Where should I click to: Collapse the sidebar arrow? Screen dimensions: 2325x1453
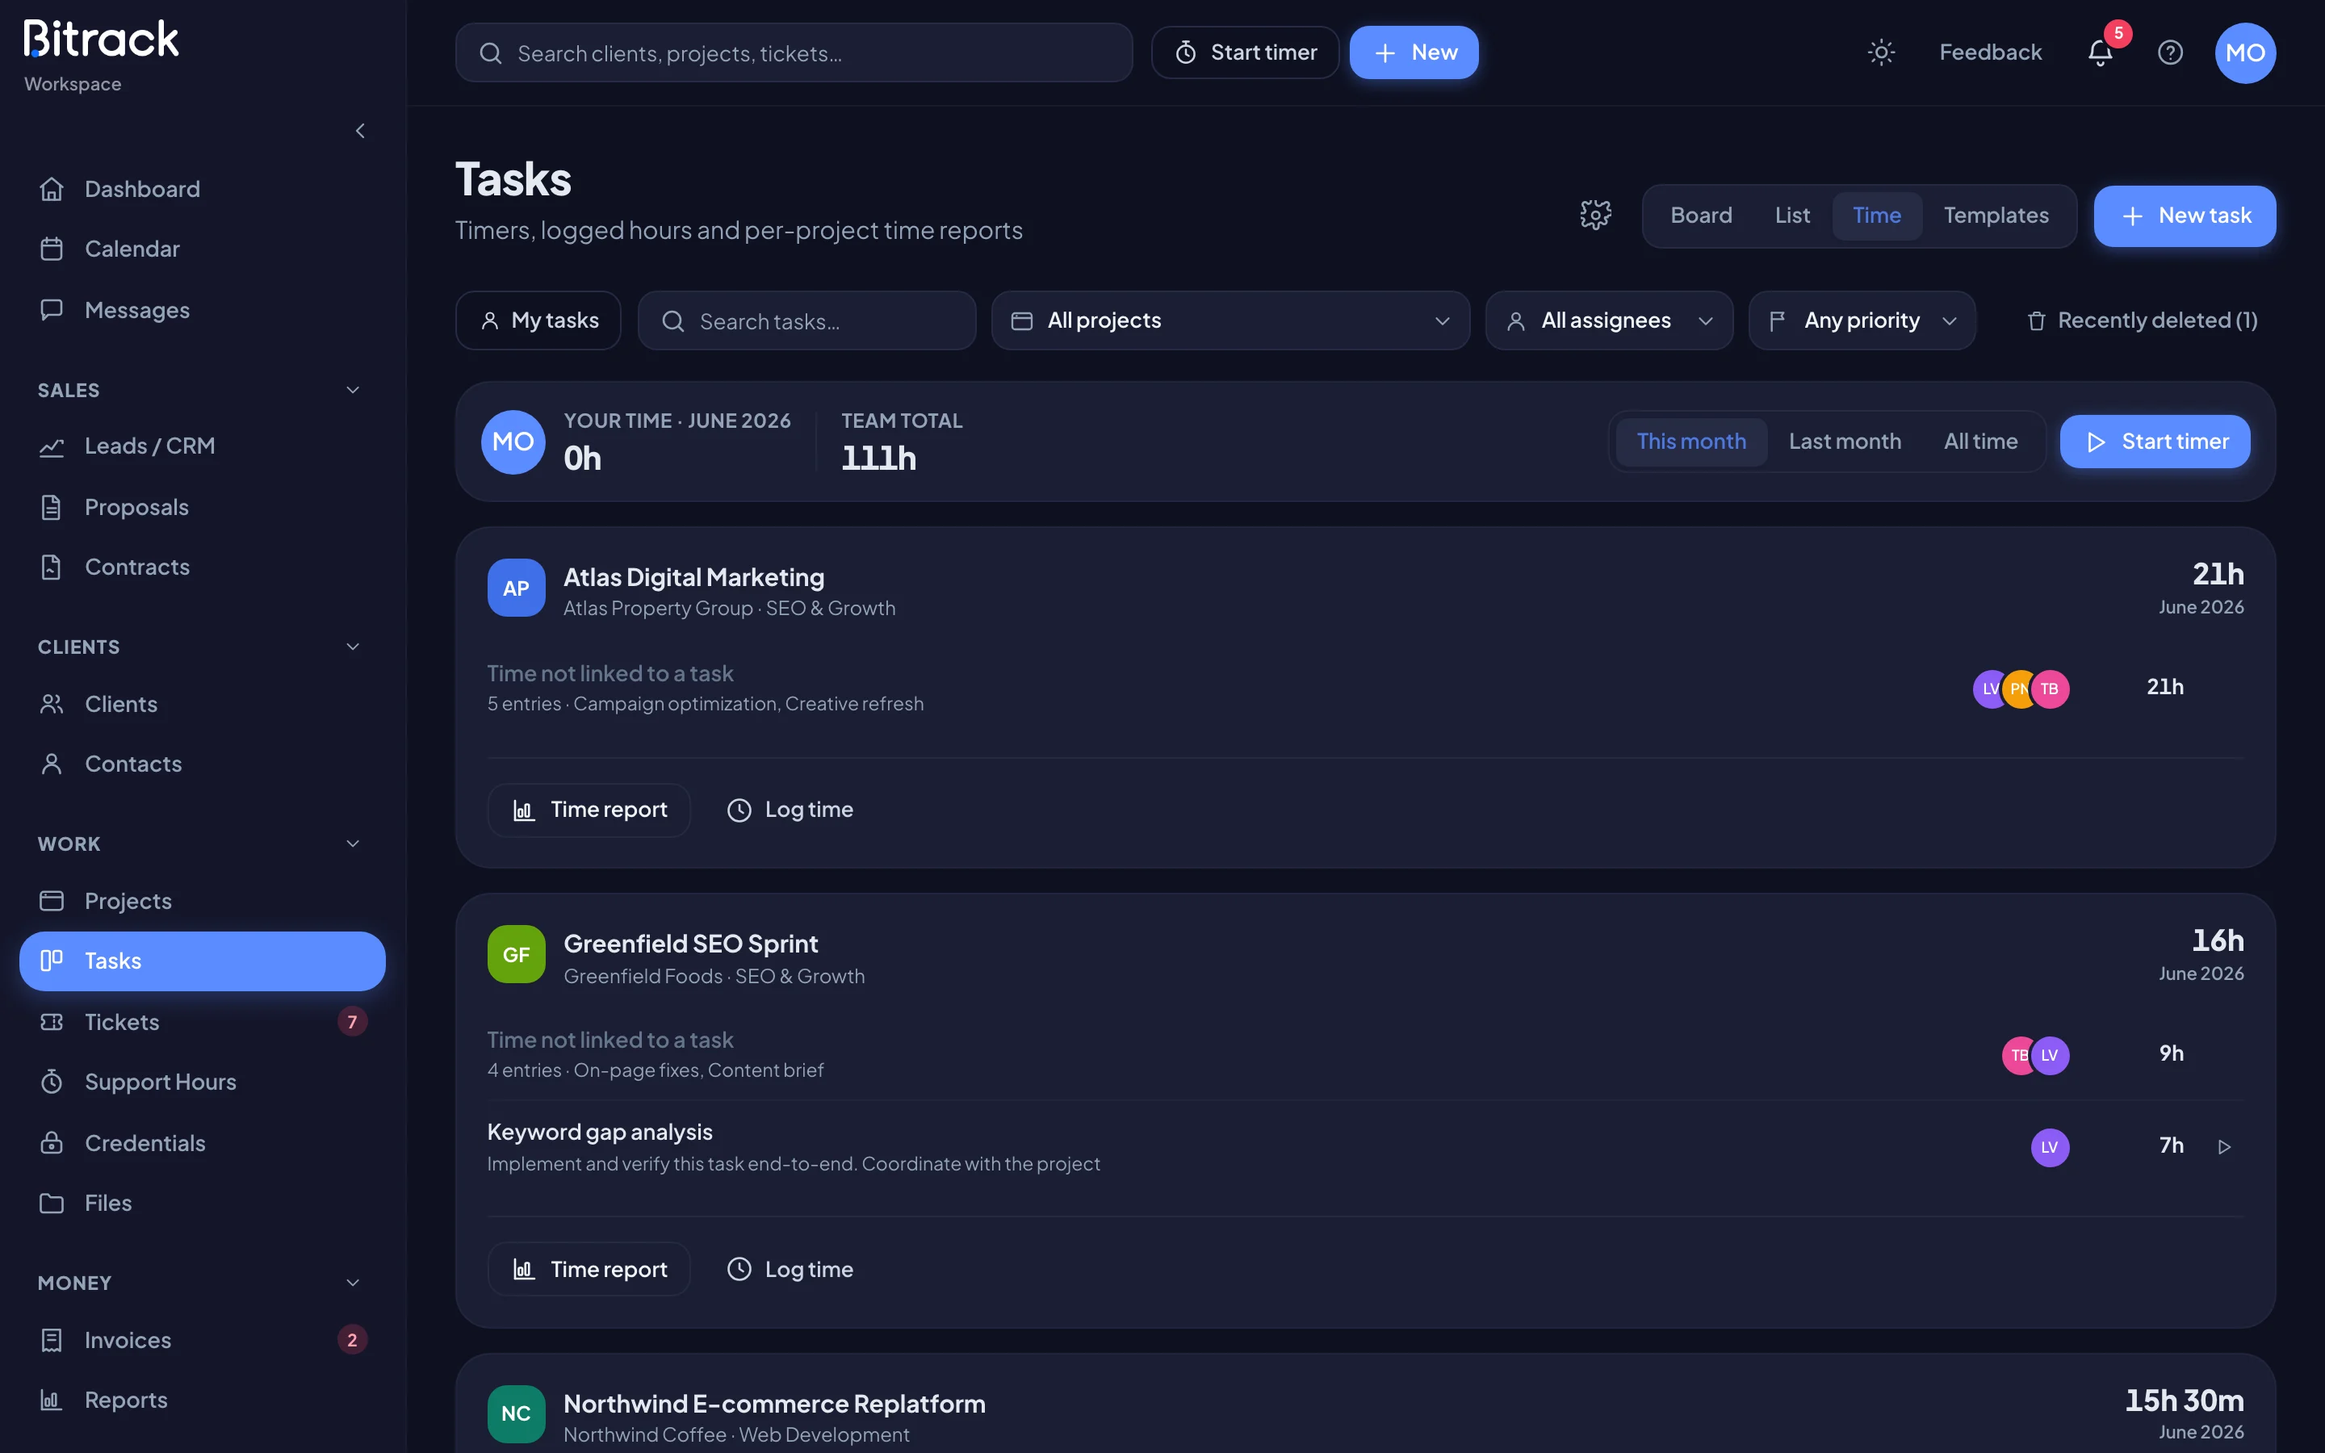360,131
